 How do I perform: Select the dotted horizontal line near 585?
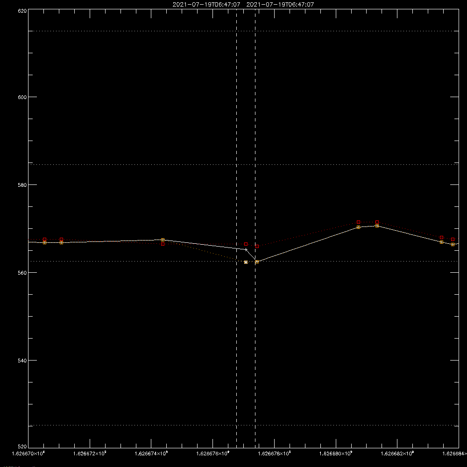pyautogui.click(x=243, y=164)
